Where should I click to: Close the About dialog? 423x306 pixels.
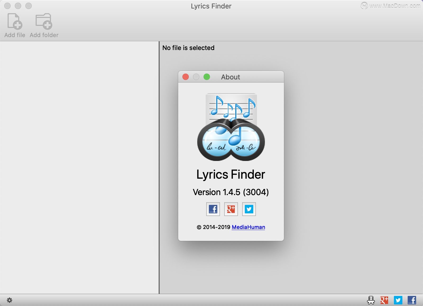point(186,77)
